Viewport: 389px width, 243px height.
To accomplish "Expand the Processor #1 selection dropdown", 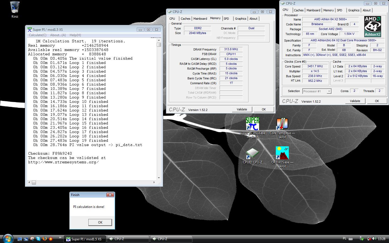I will pyautogui.click(x=329, y=91).
